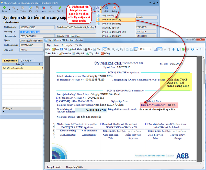Click the zoom in magnifier icon
The height and width of the screenshot is (170, 206).
point(113,49)
